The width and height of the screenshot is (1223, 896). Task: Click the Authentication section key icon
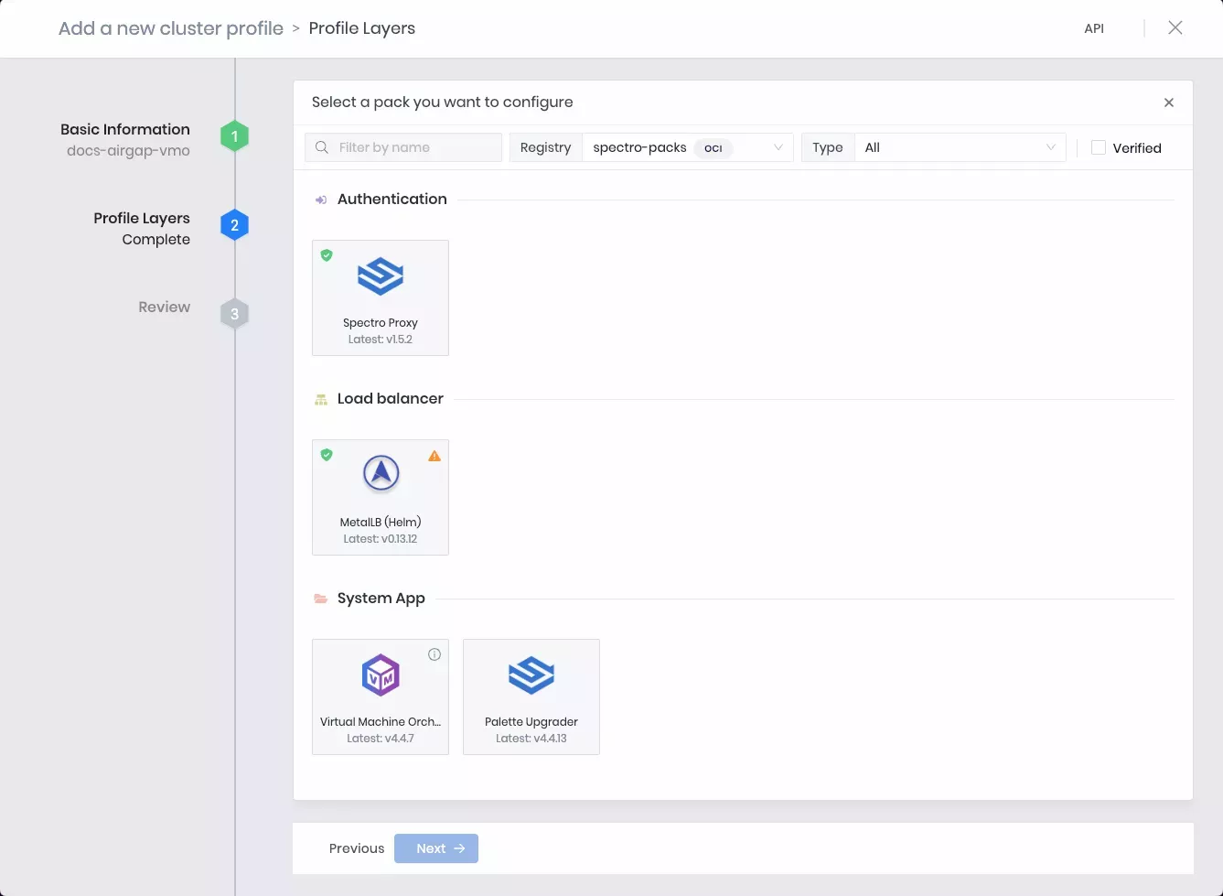[x=321, y=199]
